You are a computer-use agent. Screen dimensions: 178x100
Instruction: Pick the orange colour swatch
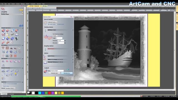pos(63,93)
